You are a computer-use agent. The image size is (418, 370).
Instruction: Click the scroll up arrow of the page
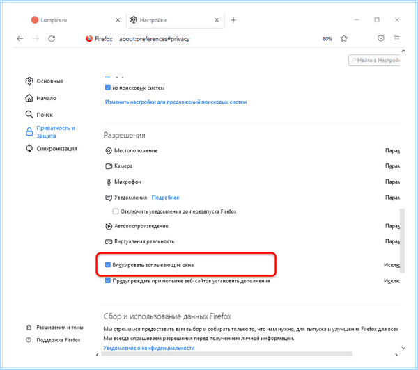click(403, 51)
